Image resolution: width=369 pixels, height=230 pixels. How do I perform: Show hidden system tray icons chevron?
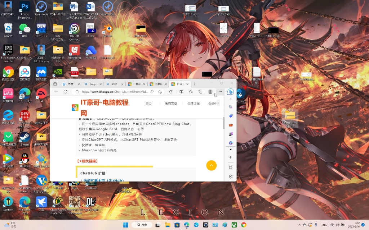coord(299,225)
